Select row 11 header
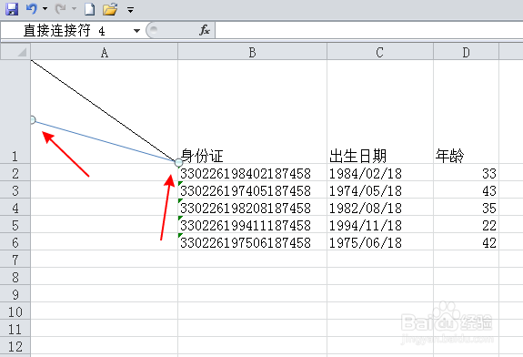 coord(15,328)
